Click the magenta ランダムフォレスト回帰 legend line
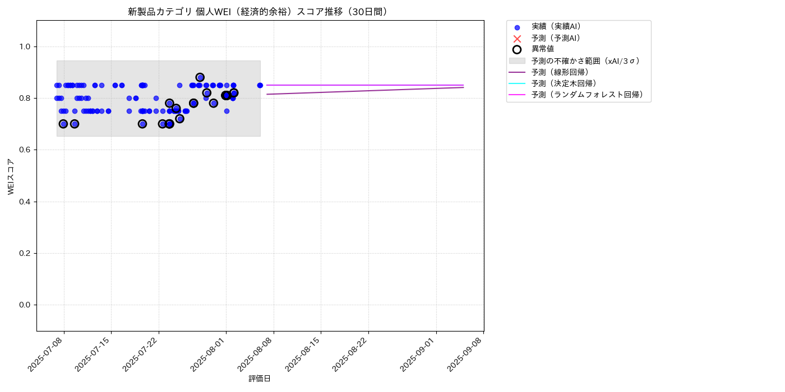The height and width of the screenshot is (392, 785). click(x=517, y=95)
